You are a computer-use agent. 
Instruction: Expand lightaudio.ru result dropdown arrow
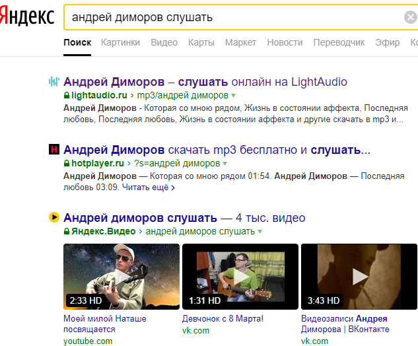click(x=234, y=96)
